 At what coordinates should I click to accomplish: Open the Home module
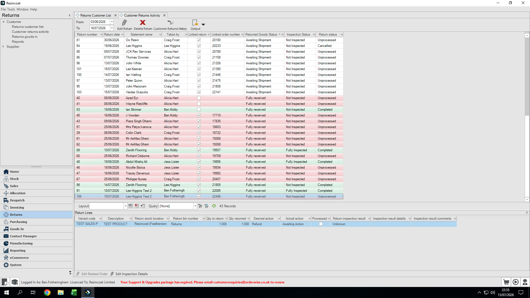pos(36,172)
